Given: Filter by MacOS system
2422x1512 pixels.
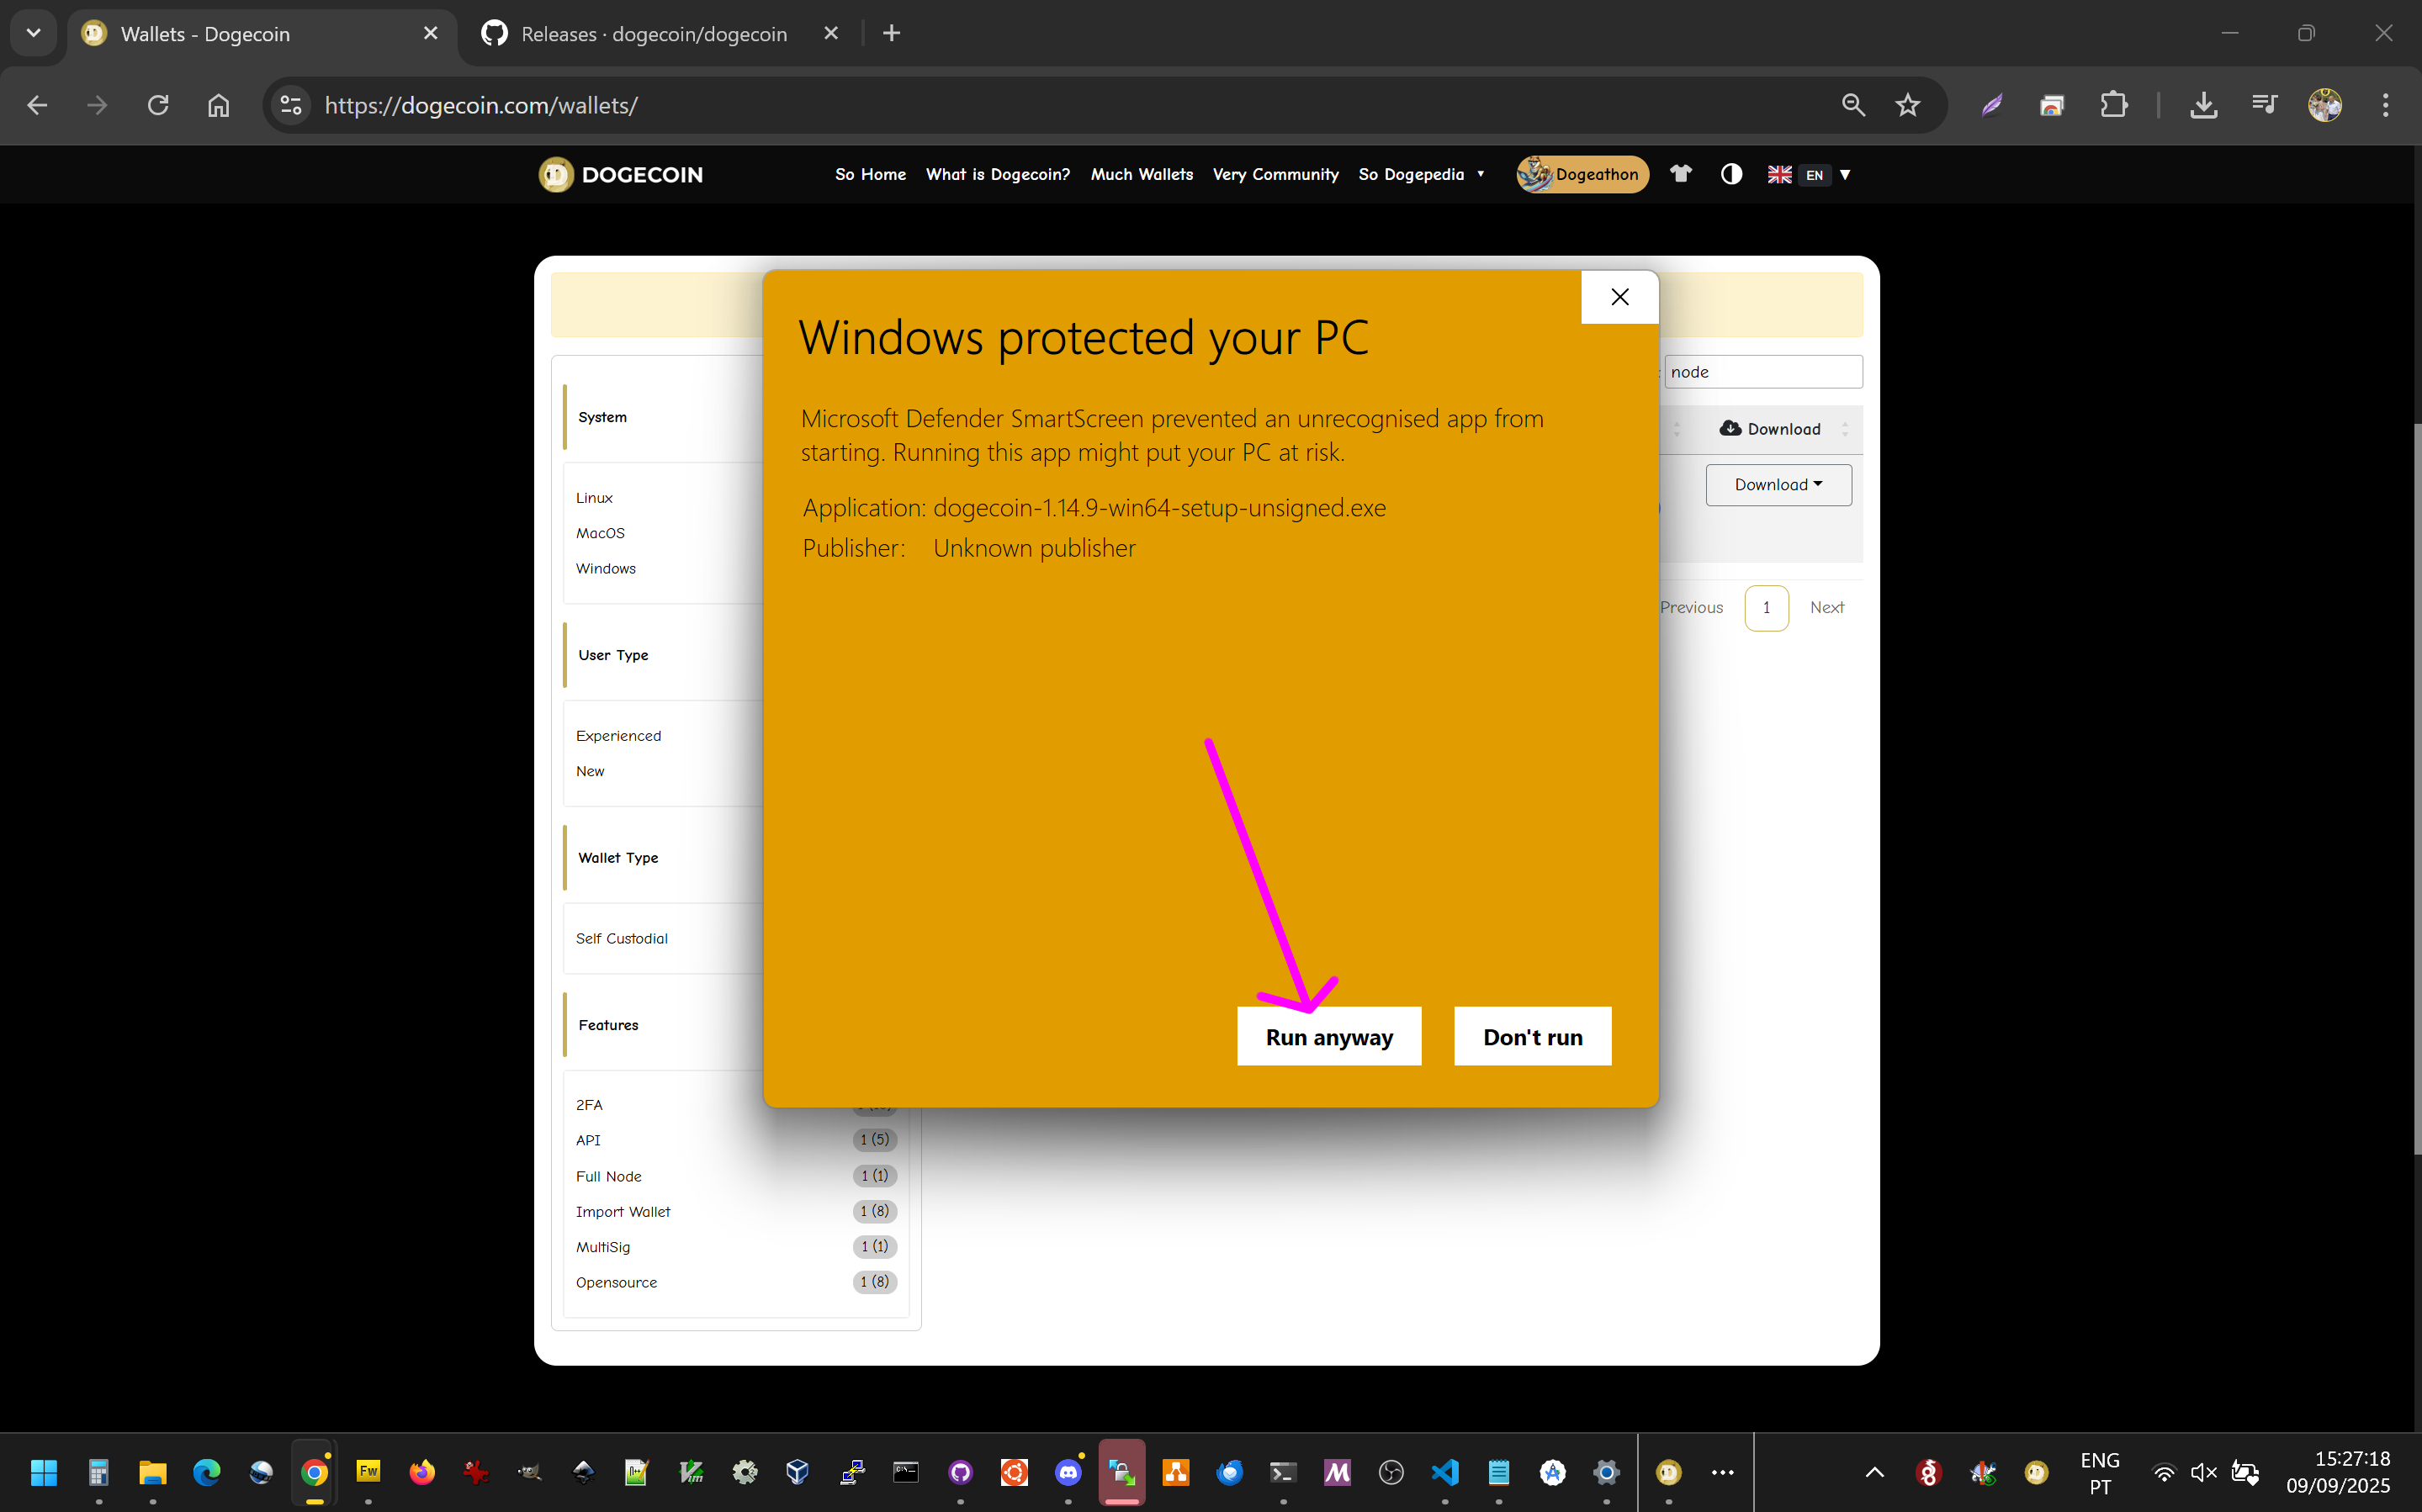Looking at the screenshot, I should (x=601, y=533).
